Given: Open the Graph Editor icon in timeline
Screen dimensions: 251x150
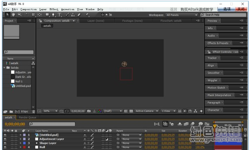Looking at the screenshot, I should pos(207,124).
